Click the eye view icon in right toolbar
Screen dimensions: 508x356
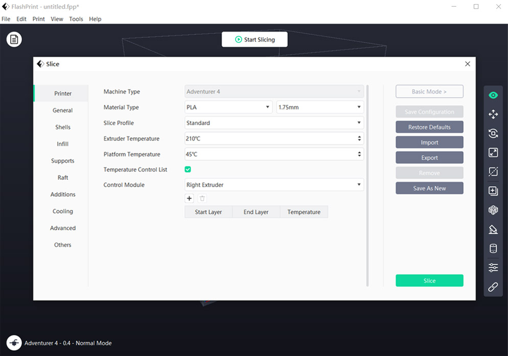pyautogui.click(x=493, y=95)
